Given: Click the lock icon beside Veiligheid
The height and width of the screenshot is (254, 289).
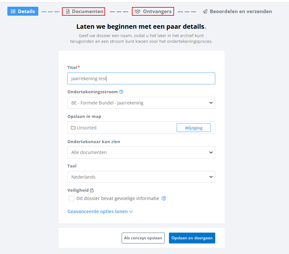Looking at the screenshot, I should pyautogui.click(x=92, y=190).
